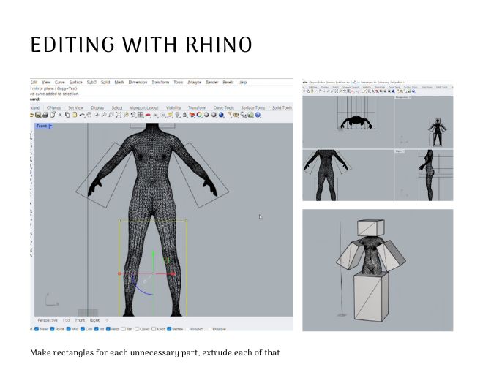
Task: Toggle the Cen osnap checkbox
Action: (x=83, y=329)
